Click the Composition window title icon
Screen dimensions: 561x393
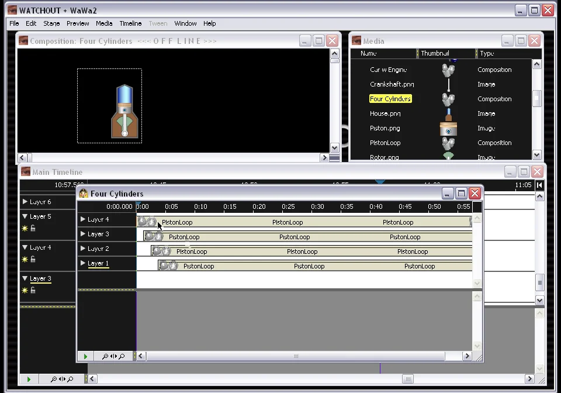tap(23, 40)
